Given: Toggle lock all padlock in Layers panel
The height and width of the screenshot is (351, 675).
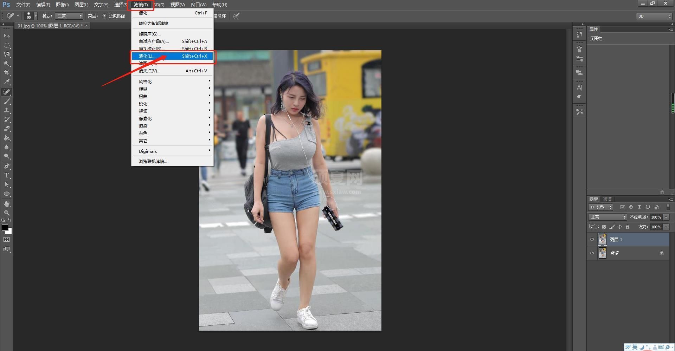Looking at the screenshot, I should [628, 227].
